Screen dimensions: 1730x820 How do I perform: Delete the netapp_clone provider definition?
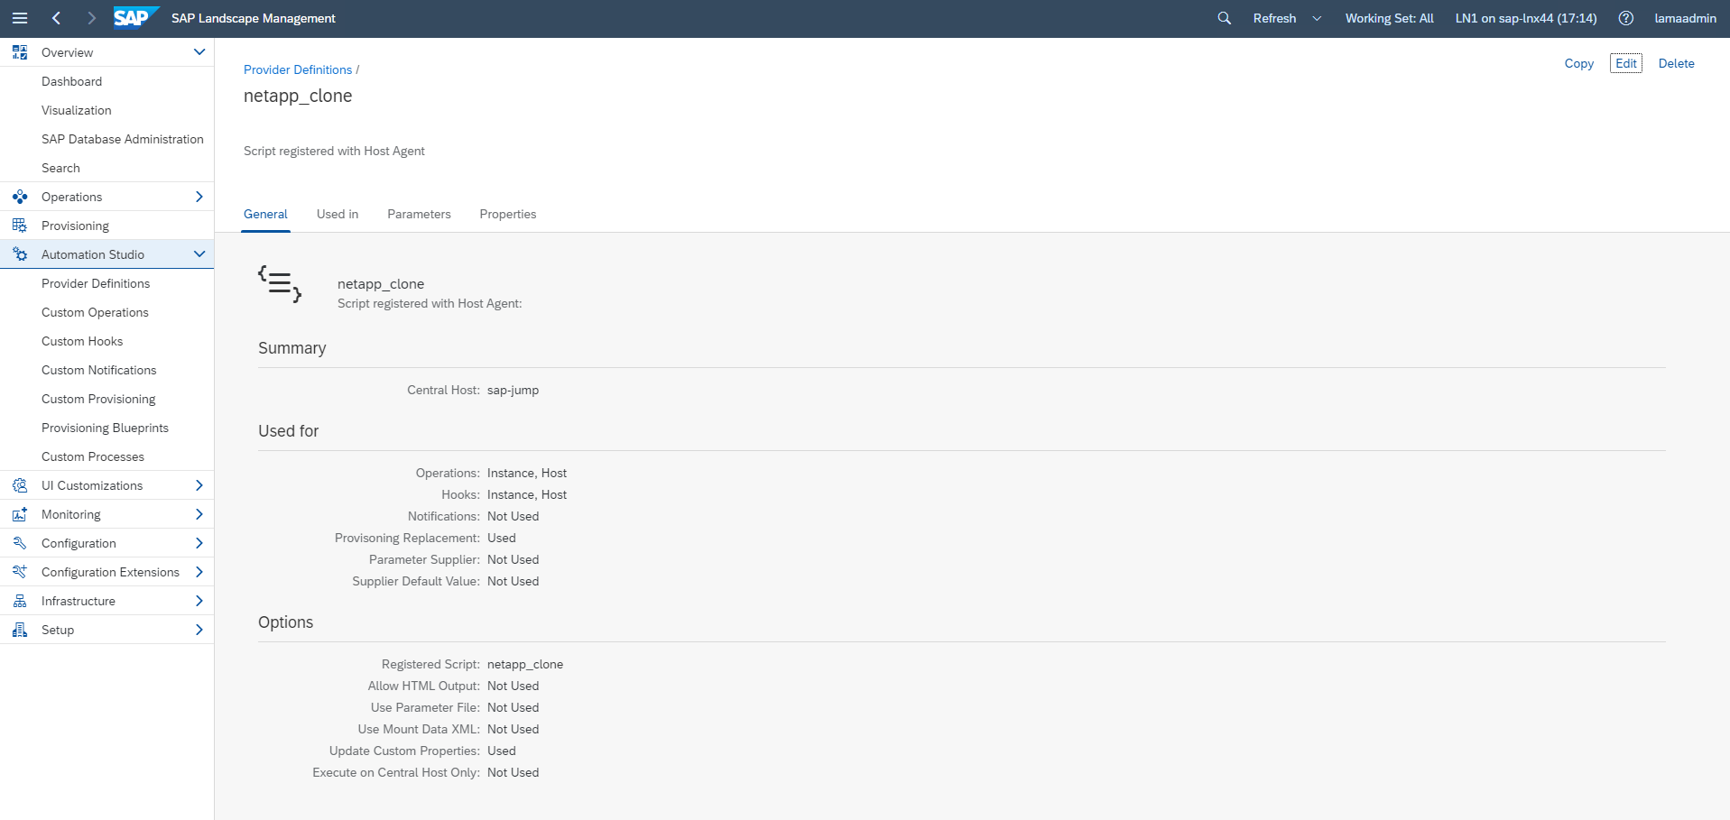1677,63
